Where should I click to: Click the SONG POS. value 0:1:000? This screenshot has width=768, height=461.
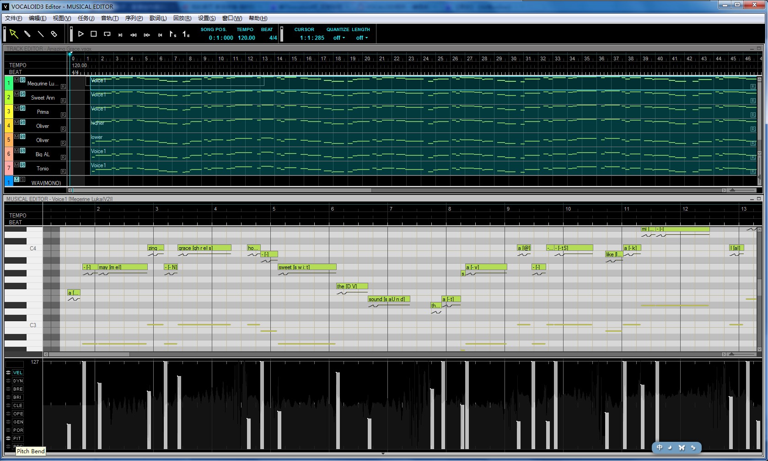221,38
